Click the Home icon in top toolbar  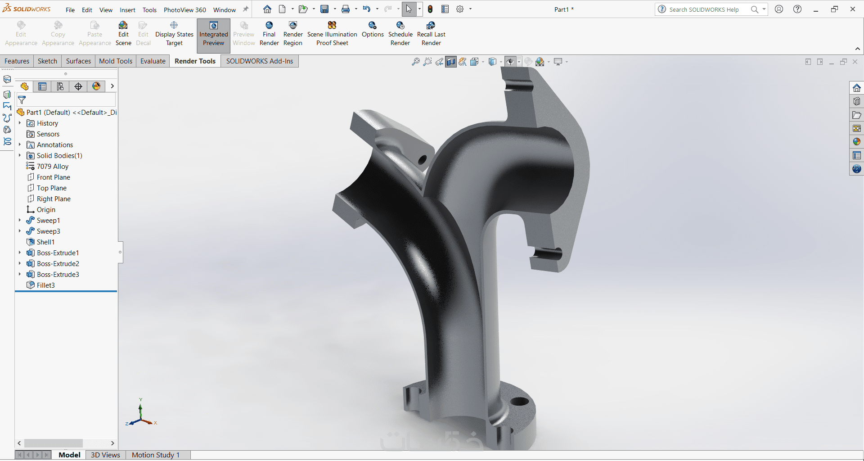267,9
